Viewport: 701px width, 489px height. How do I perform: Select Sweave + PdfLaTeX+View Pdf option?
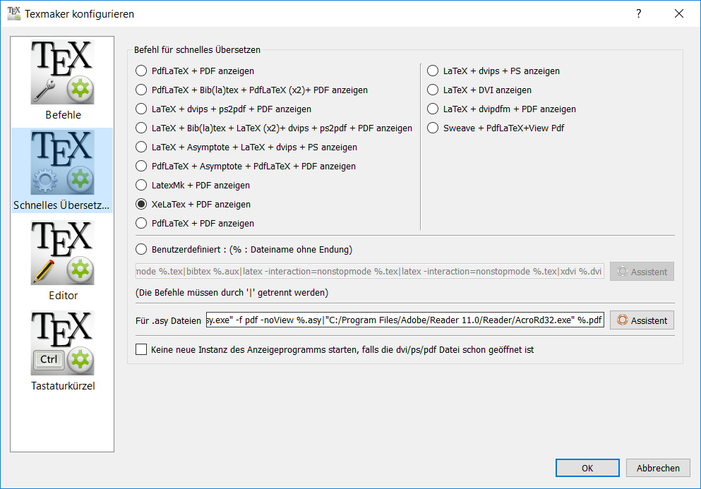click(433, 128)
